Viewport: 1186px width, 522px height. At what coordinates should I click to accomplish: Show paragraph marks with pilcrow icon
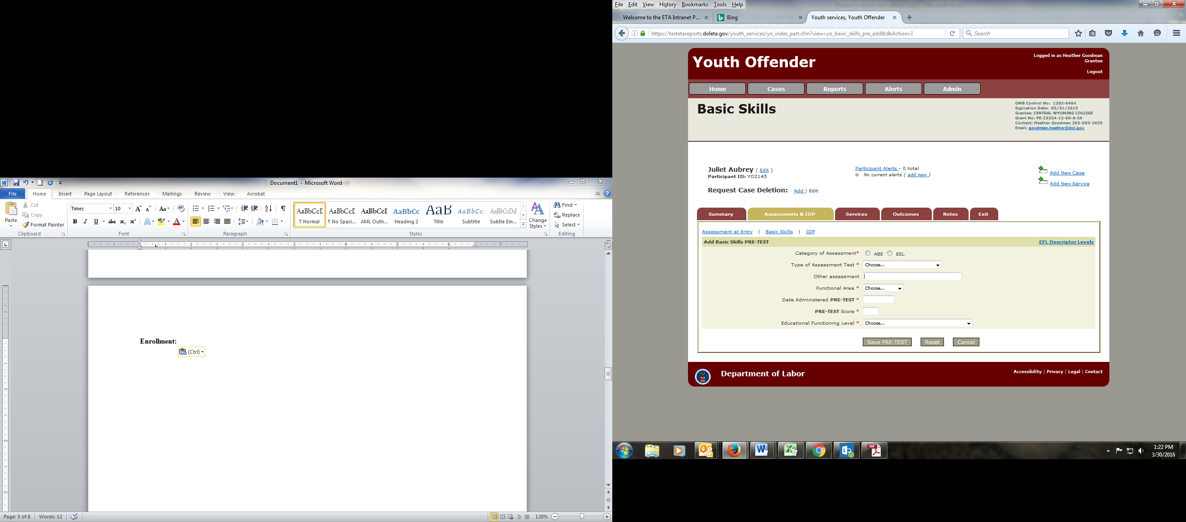(x=283, y=209)
